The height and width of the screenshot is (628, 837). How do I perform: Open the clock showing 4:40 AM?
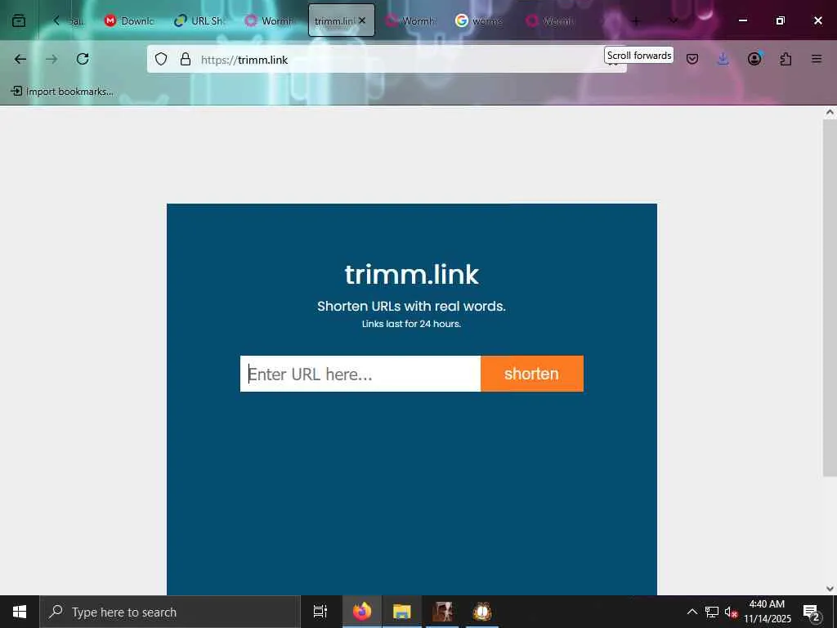click(767, 612)
